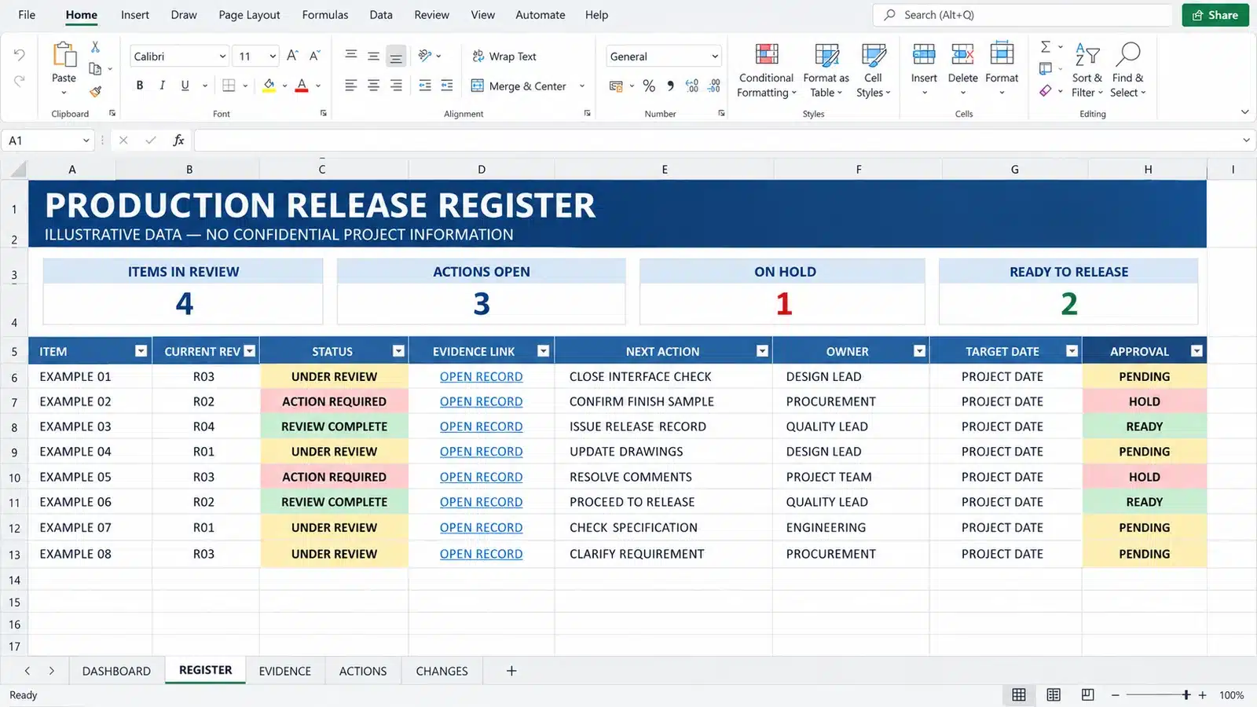Toggle Bold formatting
The width and height of the screenshot is (1257, 707).
click(x=140, y=85)
